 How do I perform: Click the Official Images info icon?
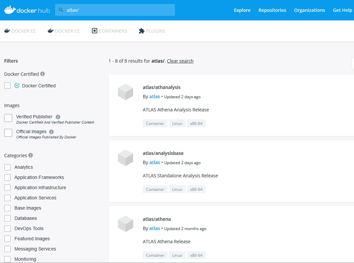coord(51,131)
